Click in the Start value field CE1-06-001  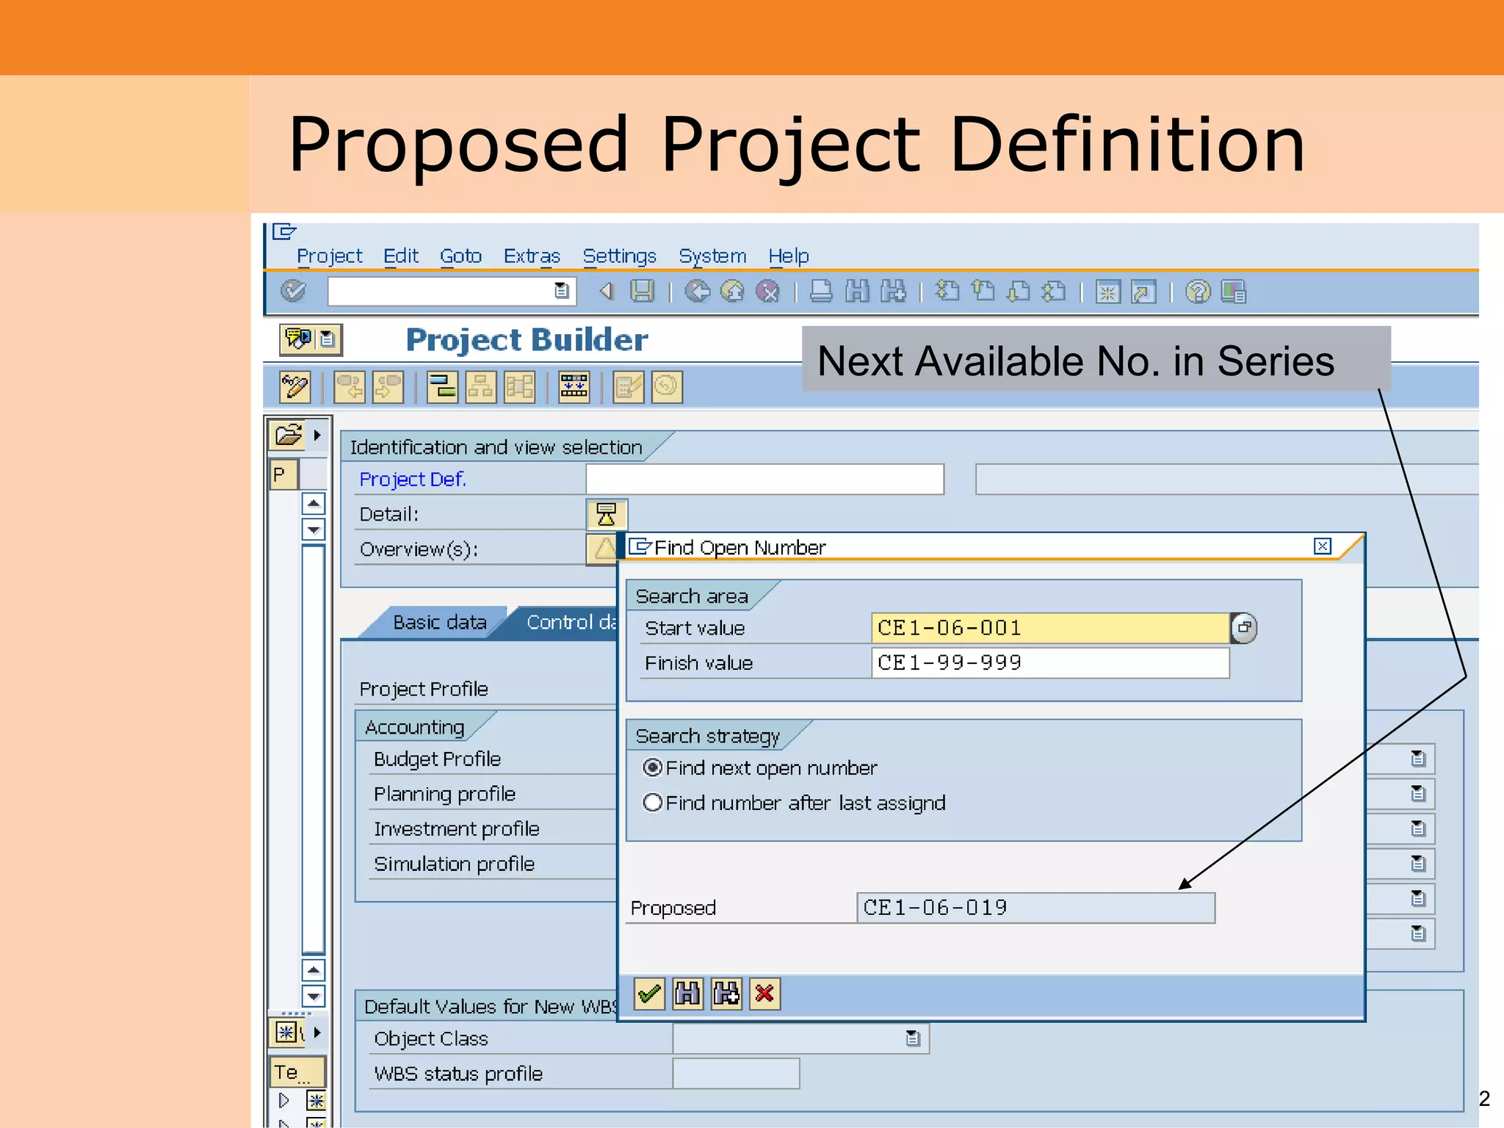pyautogui.click(x=1050, y=628)
